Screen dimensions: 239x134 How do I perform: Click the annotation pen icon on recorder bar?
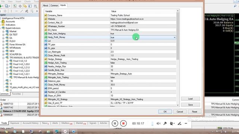pyautogui.click(x=180, y=123)
